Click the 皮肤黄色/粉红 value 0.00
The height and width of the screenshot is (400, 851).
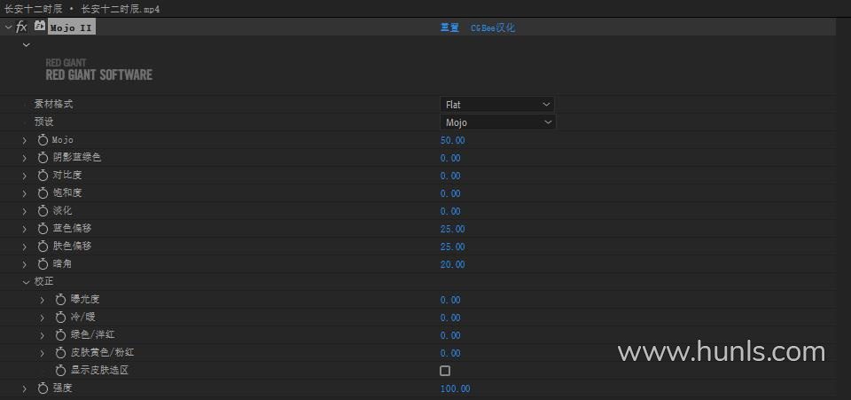[x=450, y=353]
